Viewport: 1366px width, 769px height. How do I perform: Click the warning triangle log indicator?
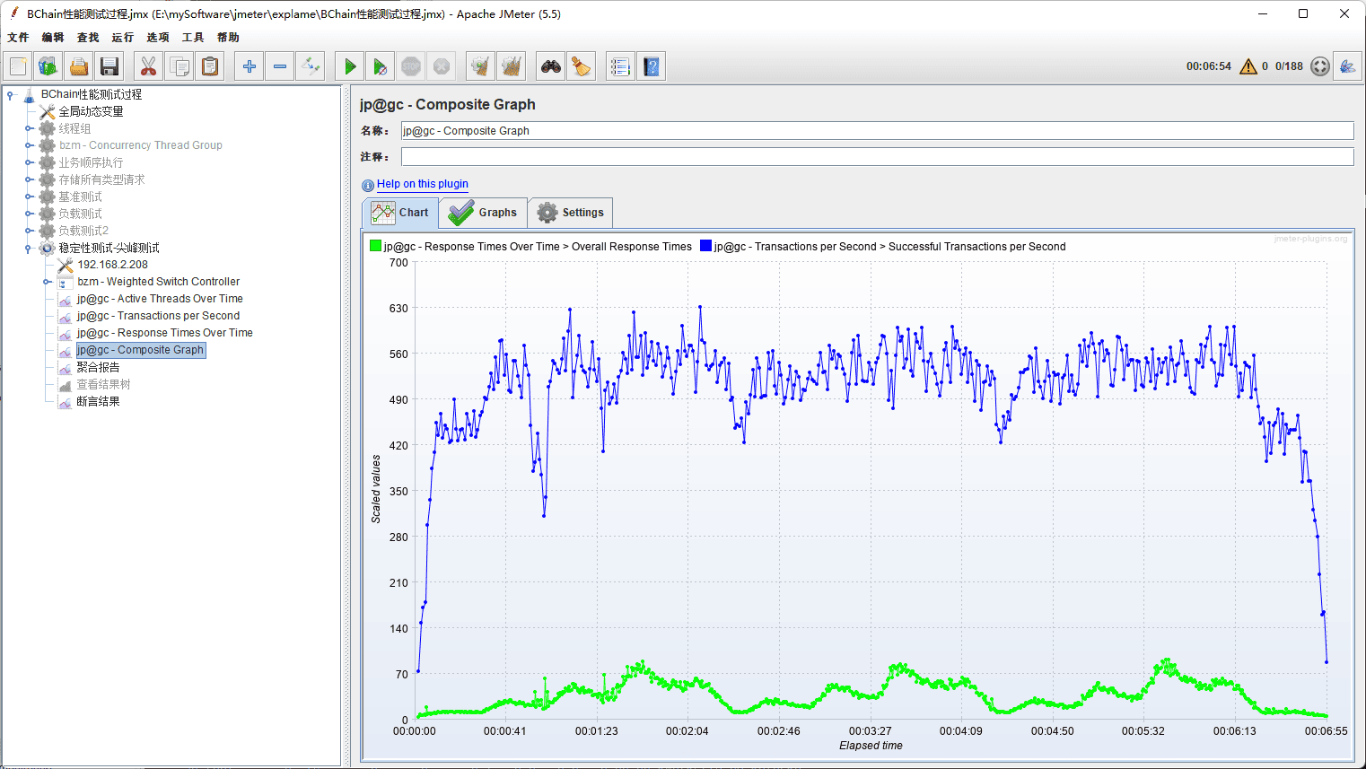1248,66
